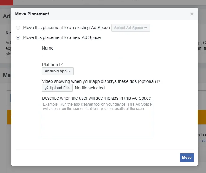Click the "Describe when the user will see the ads" label
Image resolution: width=206 pixels, height=173 pixels.
pyautogui.click(x=96, y=98)
